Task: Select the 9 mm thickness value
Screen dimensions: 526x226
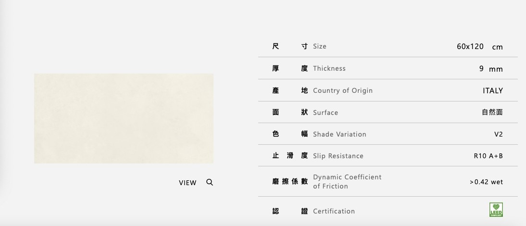Action: (490, 69)
